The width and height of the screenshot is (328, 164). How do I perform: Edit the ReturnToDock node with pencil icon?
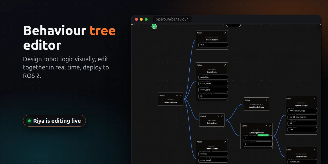pyautogui.click(x=225, y=142)
